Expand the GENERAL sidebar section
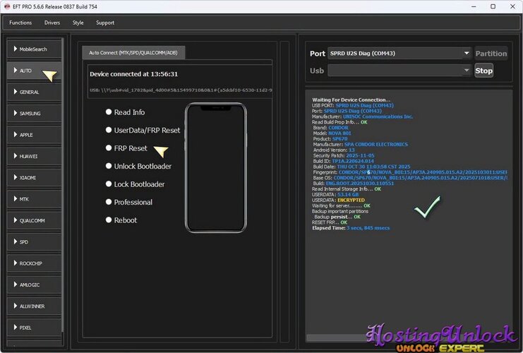The width and height of the screenshot is (523, 353). pos(34,92)
